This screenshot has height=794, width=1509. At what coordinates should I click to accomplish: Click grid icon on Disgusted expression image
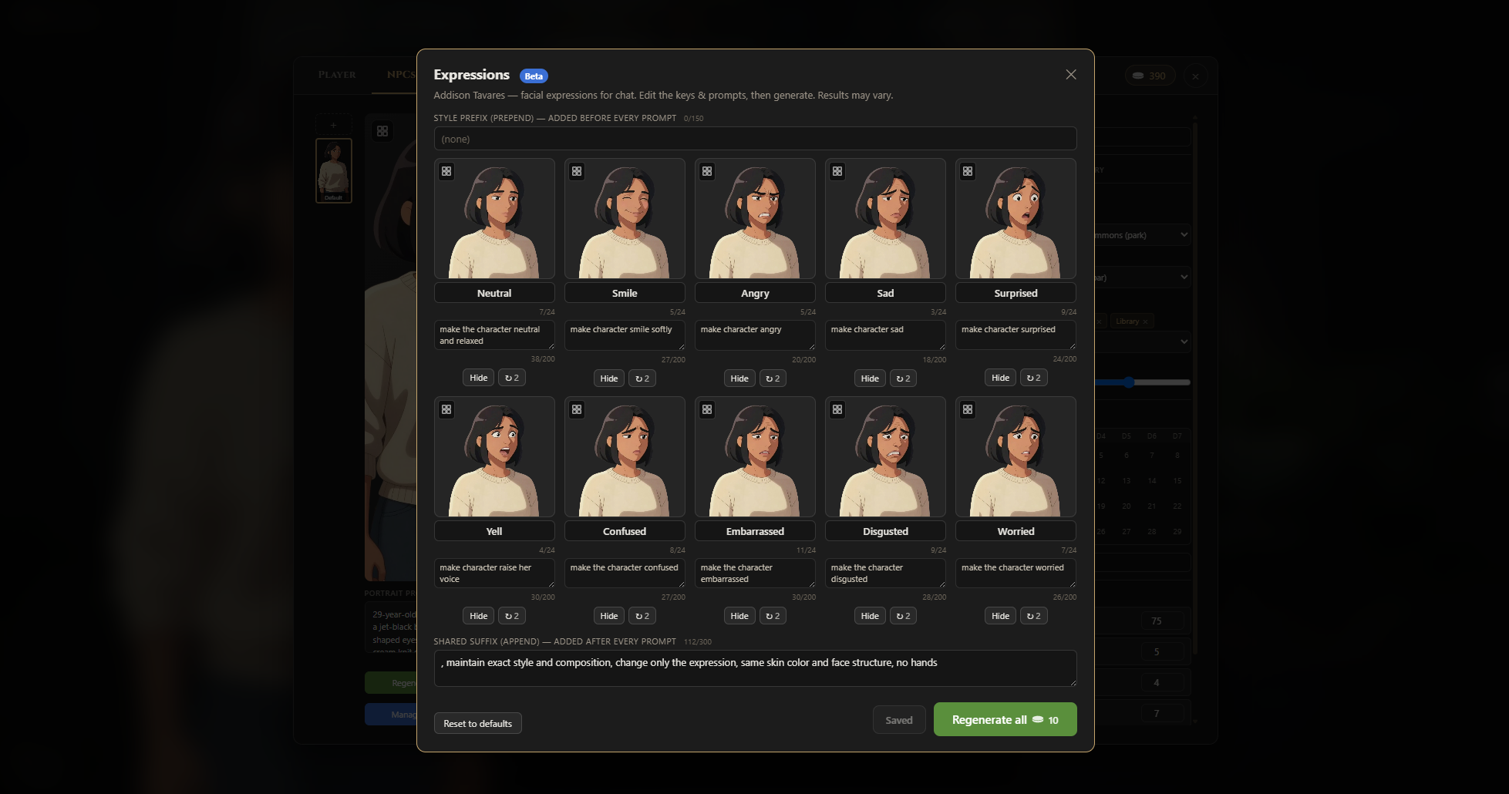(837, 409)
